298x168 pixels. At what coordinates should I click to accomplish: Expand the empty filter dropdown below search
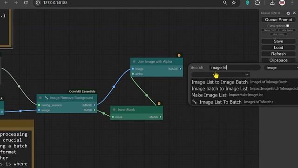pos(220,75)
